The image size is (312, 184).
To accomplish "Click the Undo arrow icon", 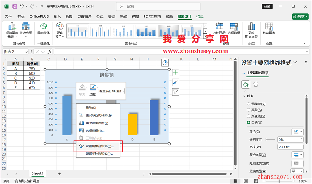I will pyautogui.click(x=22, y=6).
